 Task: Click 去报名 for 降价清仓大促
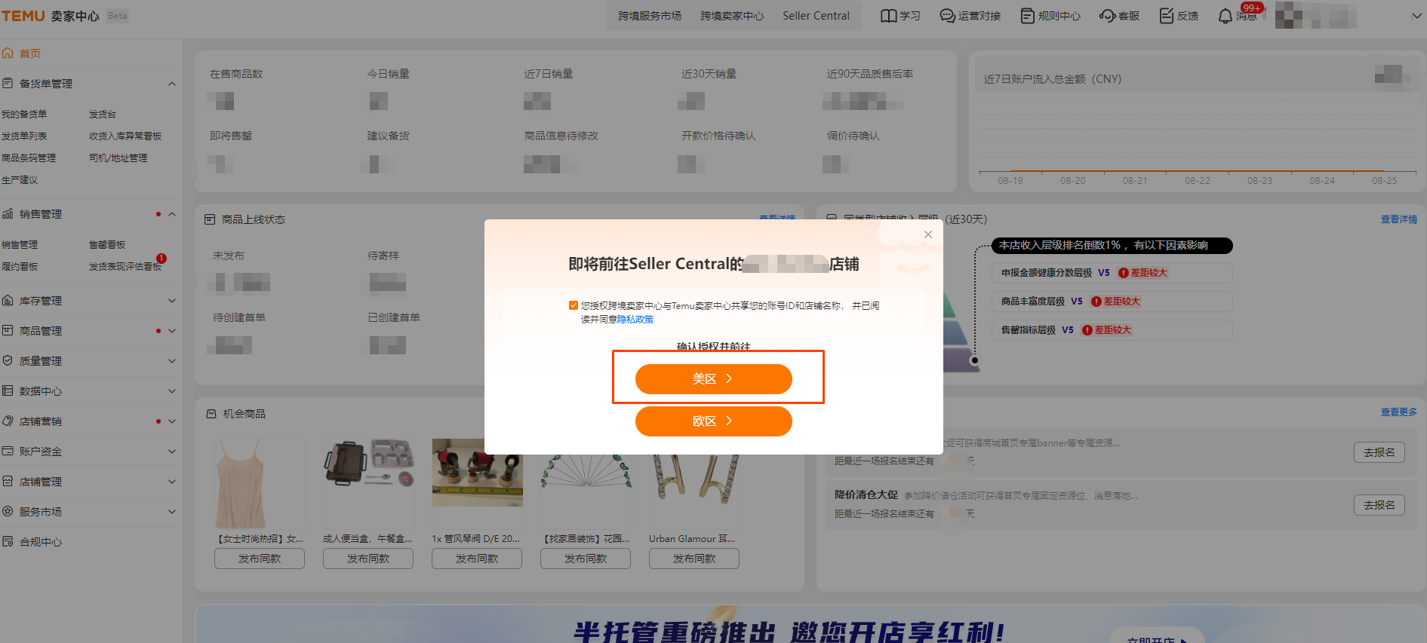[x=1379, y=505]
